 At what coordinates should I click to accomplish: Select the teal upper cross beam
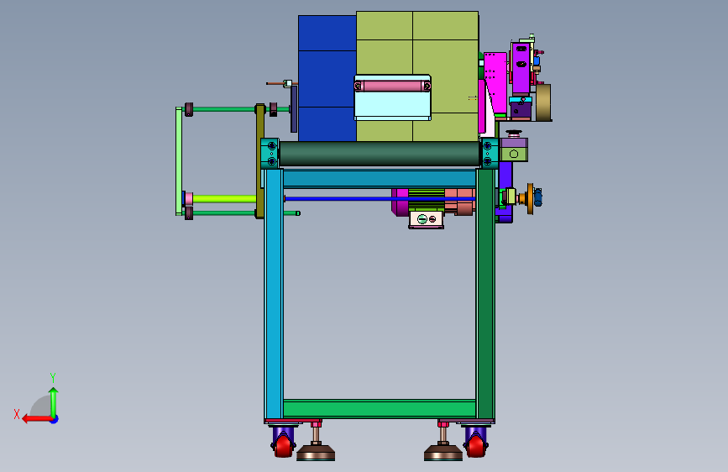pos(380,178)
